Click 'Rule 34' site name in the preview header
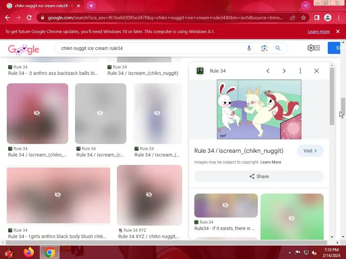Screen dimensions: 346x259 point(218,71)
